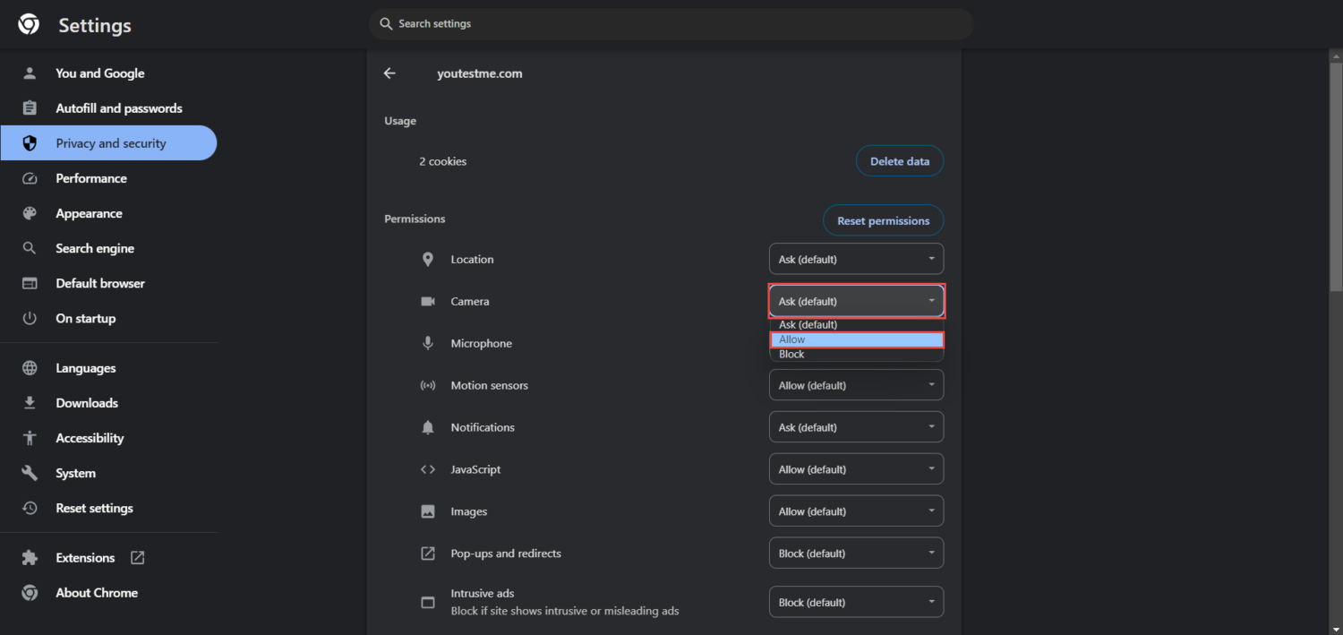Click the Appearance palette icon
The image size is (1343, 635).
(30, 213)
